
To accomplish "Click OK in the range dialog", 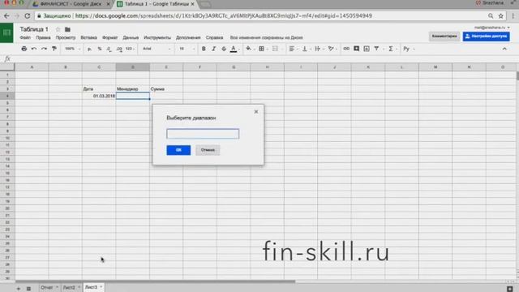I will click(x=178, y=150).
